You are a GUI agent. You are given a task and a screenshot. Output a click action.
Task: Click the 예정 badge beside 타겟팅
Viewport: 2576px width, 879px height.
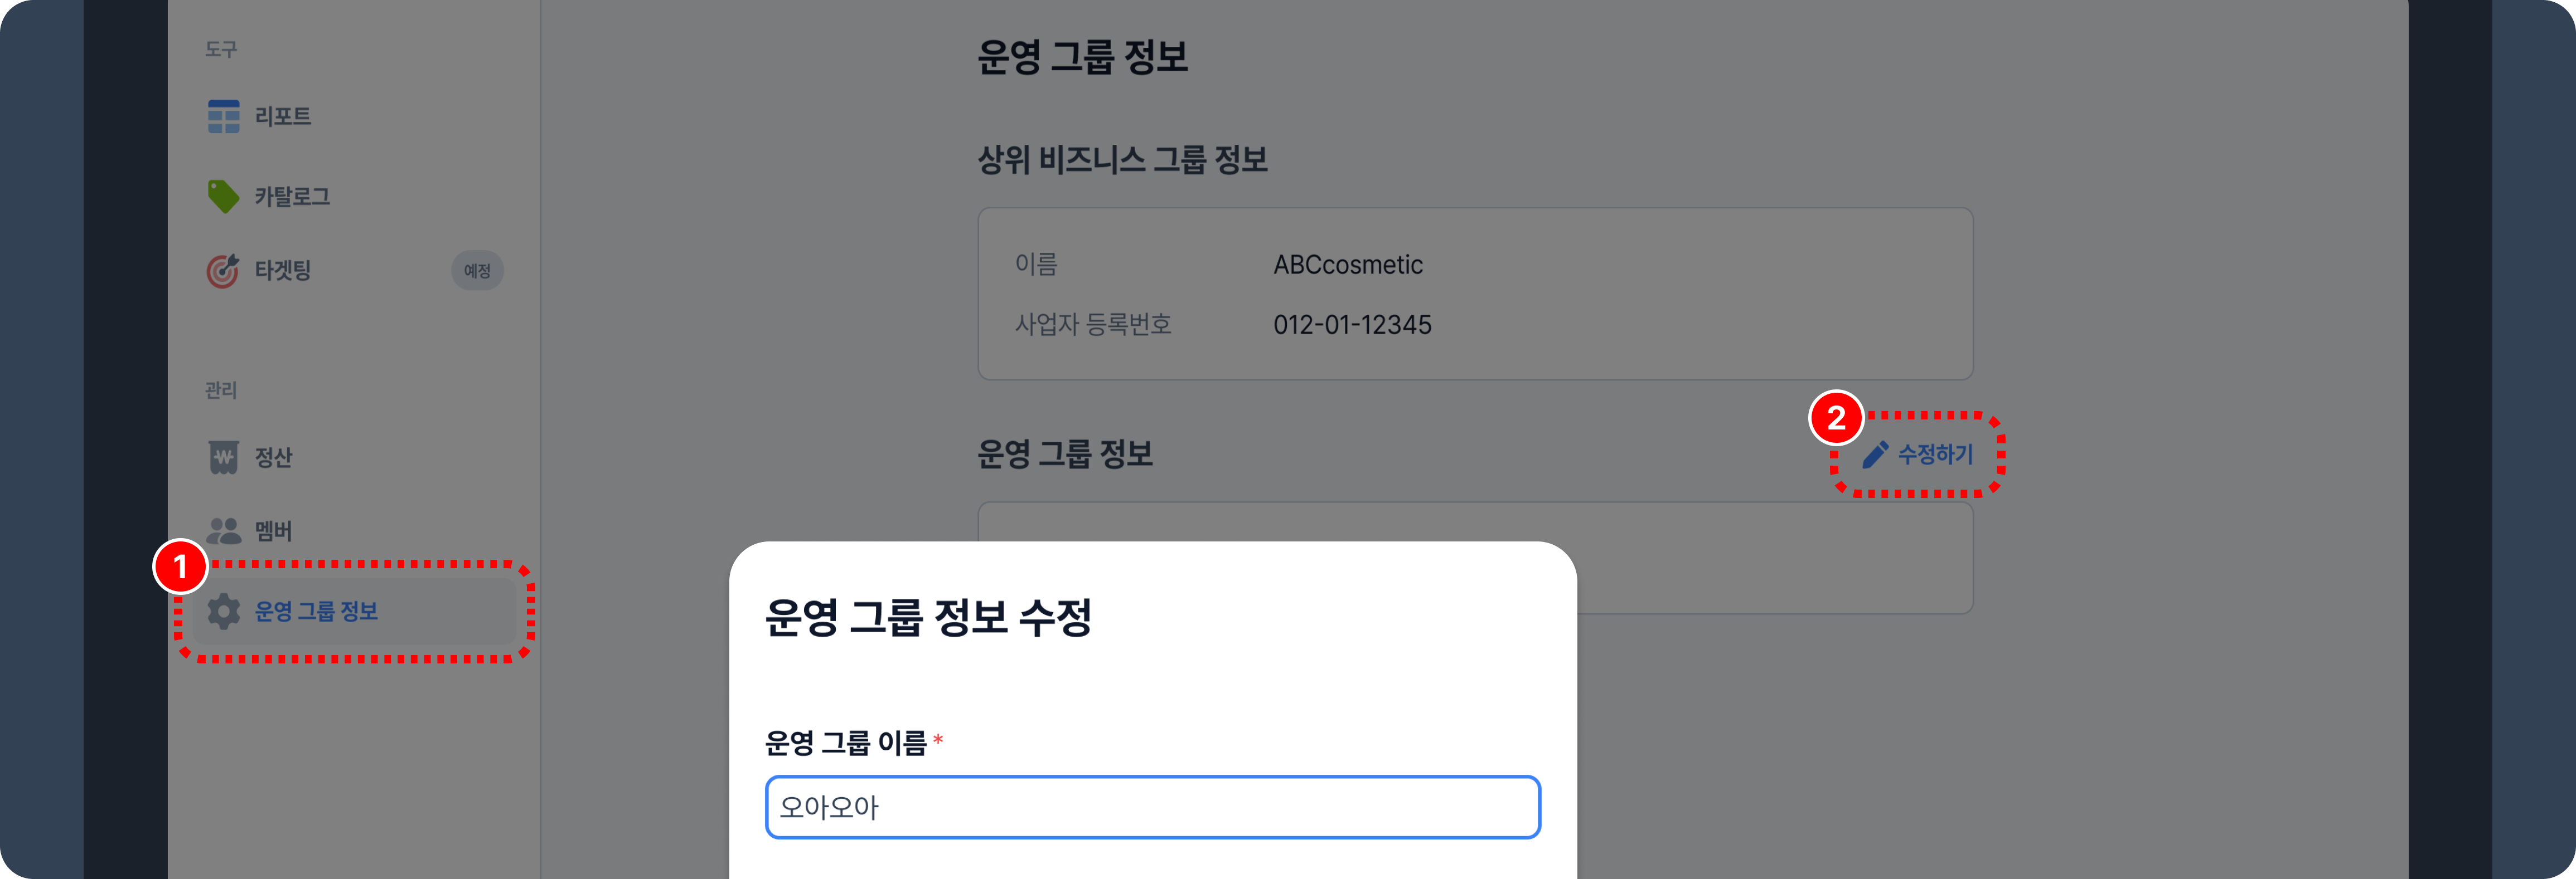click(x=477, y=271)
